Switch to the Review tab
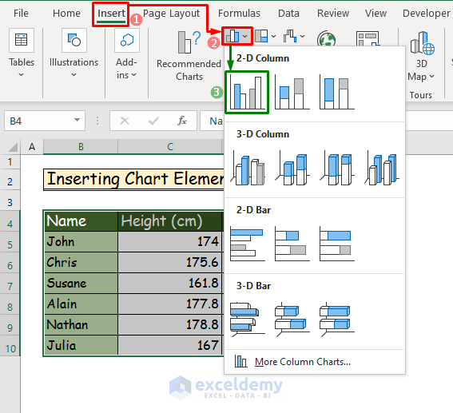Screen dimensions: 453x413 [333, 14]
